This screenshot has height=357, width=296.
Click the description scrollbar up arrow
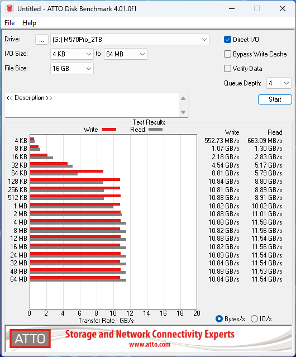point(183,98)
